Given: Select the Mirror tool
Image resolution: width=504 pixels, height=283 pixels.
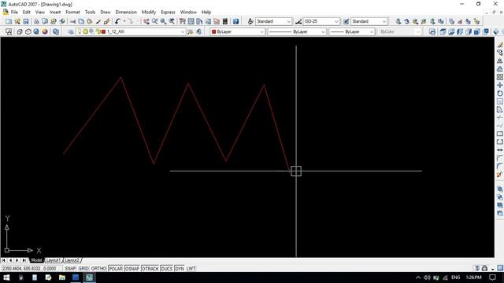Looking at the screenshot, I should tap(500, 61).
